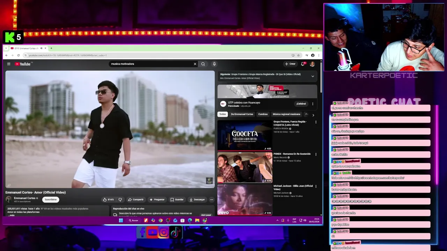Open the Emmanuel Cortes channel name
Viewport: 447px width, 251px height.
(25, 198)
